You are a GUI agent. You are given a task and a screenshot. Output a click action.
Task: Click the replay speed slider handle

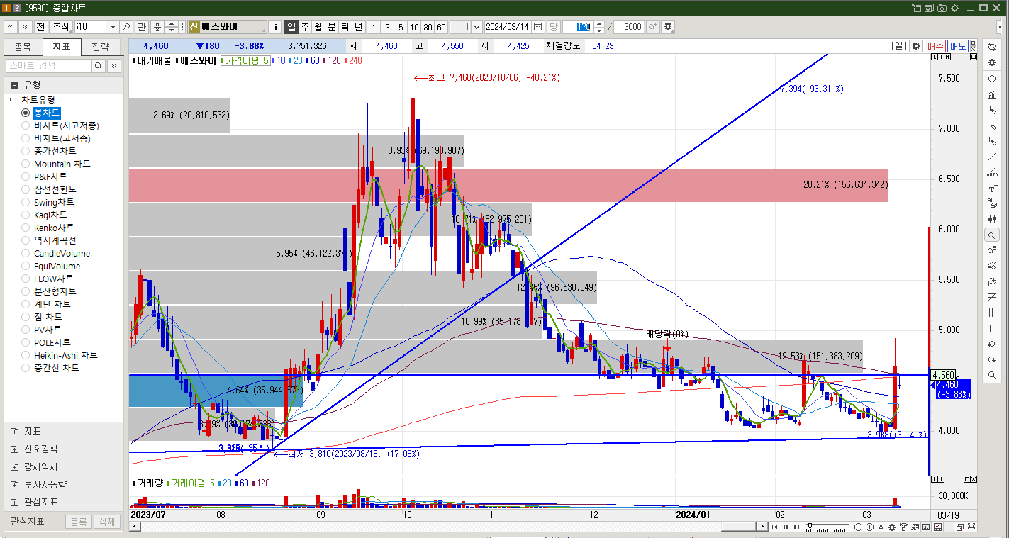click(x=810, y=527)
